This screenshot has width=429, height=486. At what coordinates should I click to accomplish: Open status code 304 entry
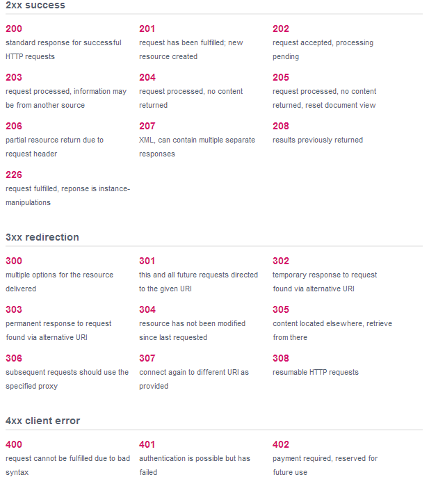pos(147,309)
